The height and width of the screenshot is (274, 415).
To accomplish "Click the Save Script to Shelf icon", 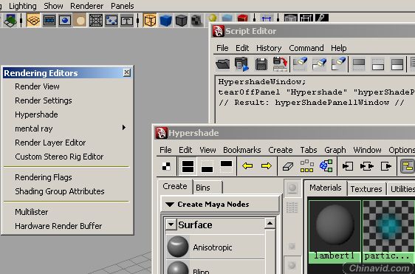I will pyautogui.click(x=281, y=64).
